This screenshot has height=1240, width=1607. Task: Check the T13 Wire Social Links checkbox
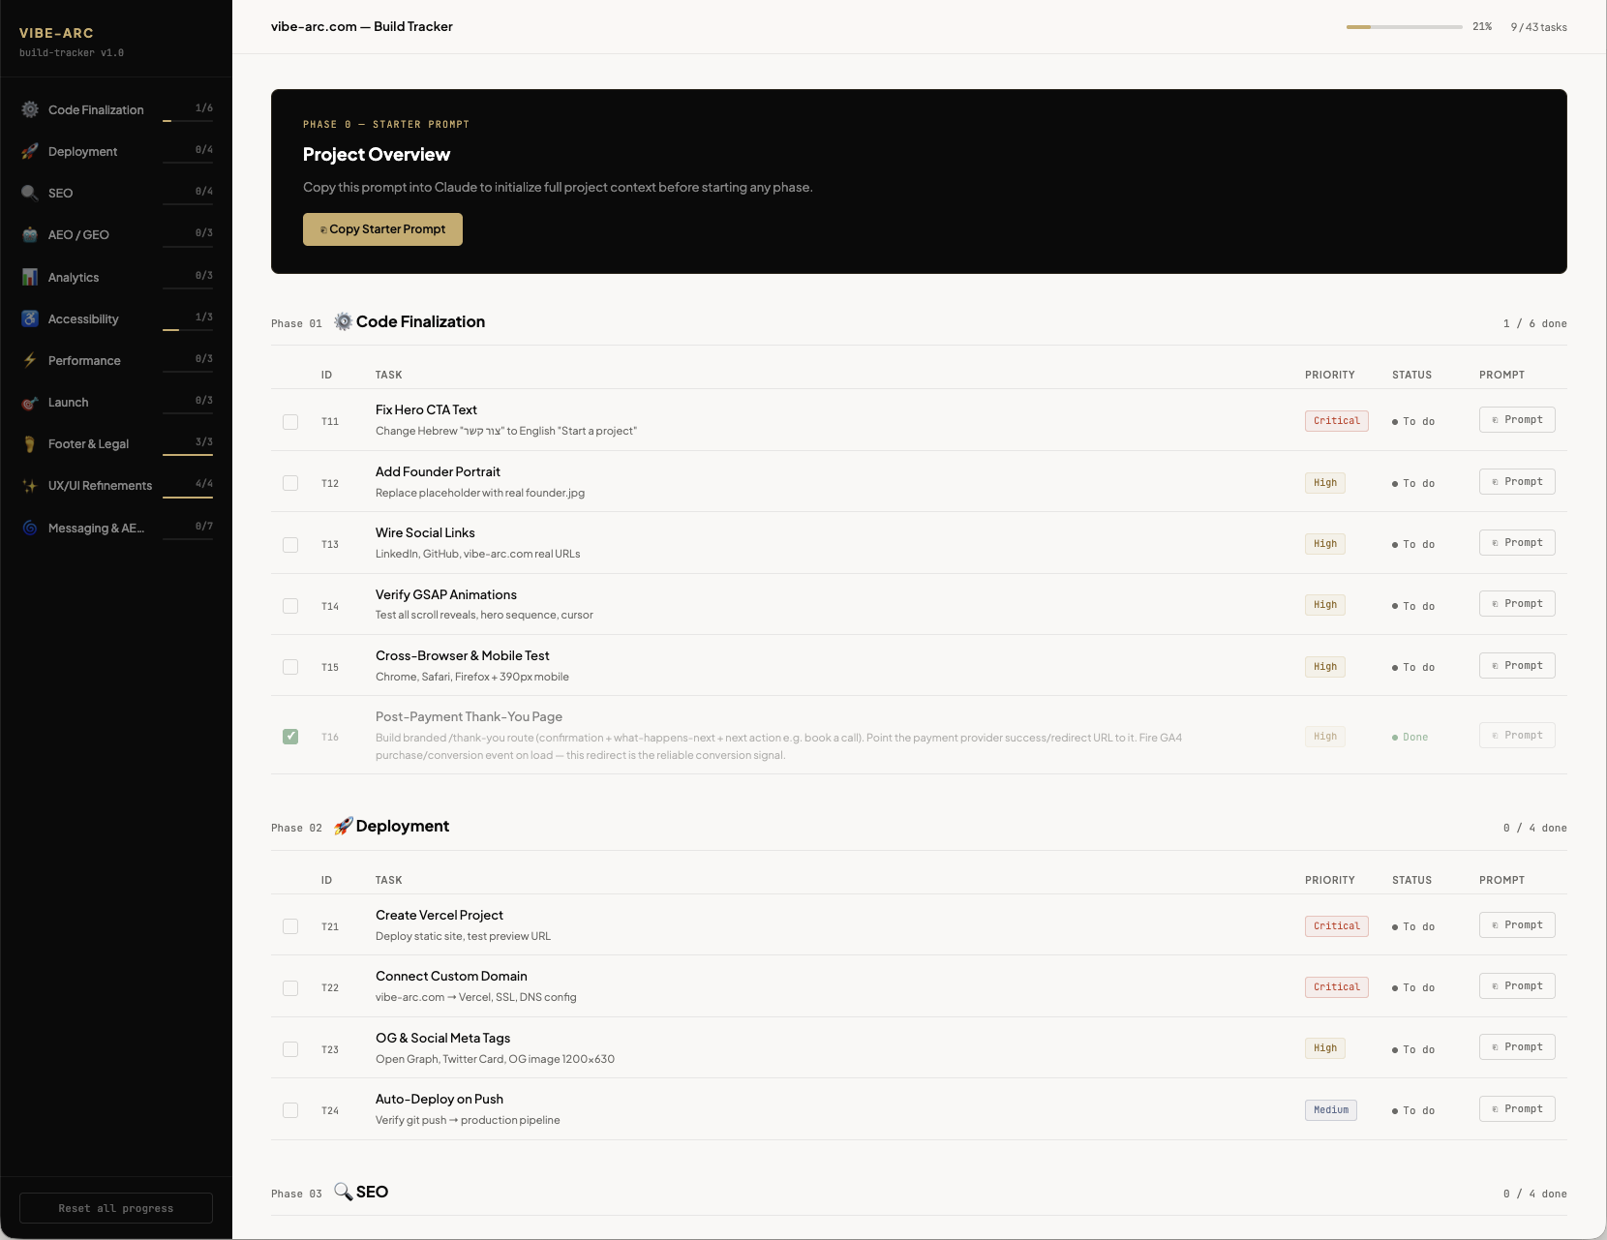click(x=290, y=544)
